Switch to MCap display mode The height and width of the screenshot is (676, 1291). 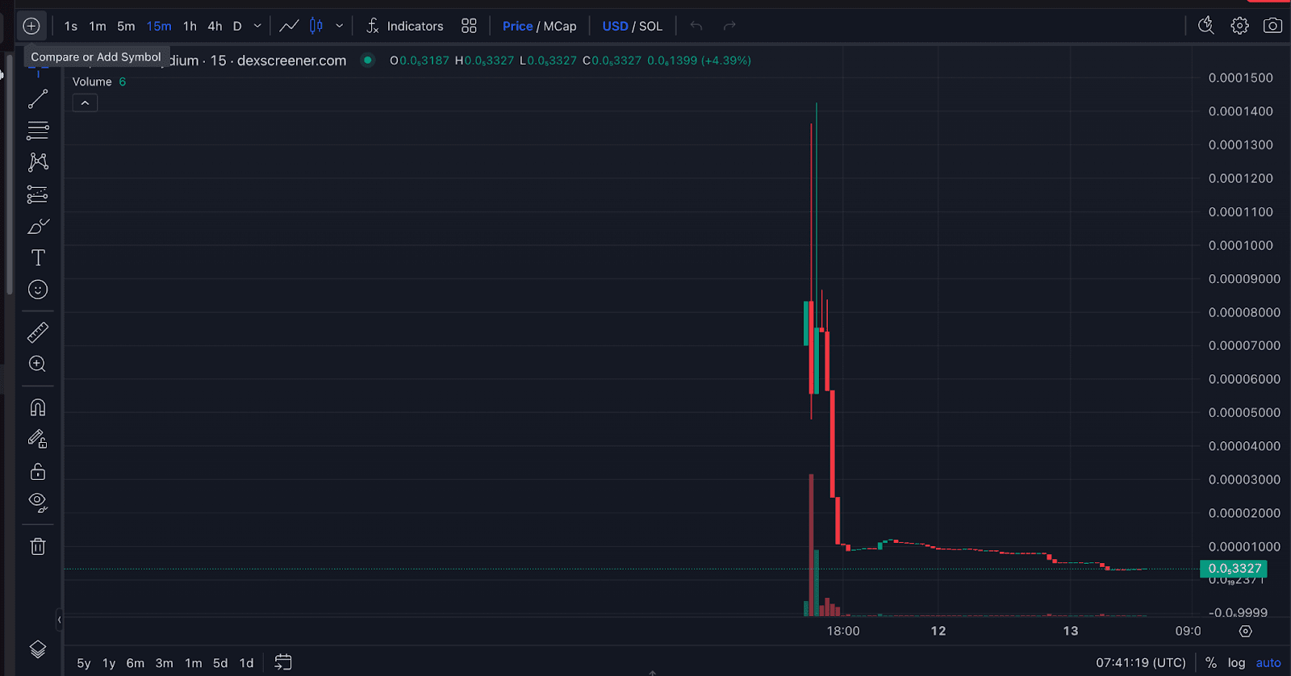(x=560, y=26)
